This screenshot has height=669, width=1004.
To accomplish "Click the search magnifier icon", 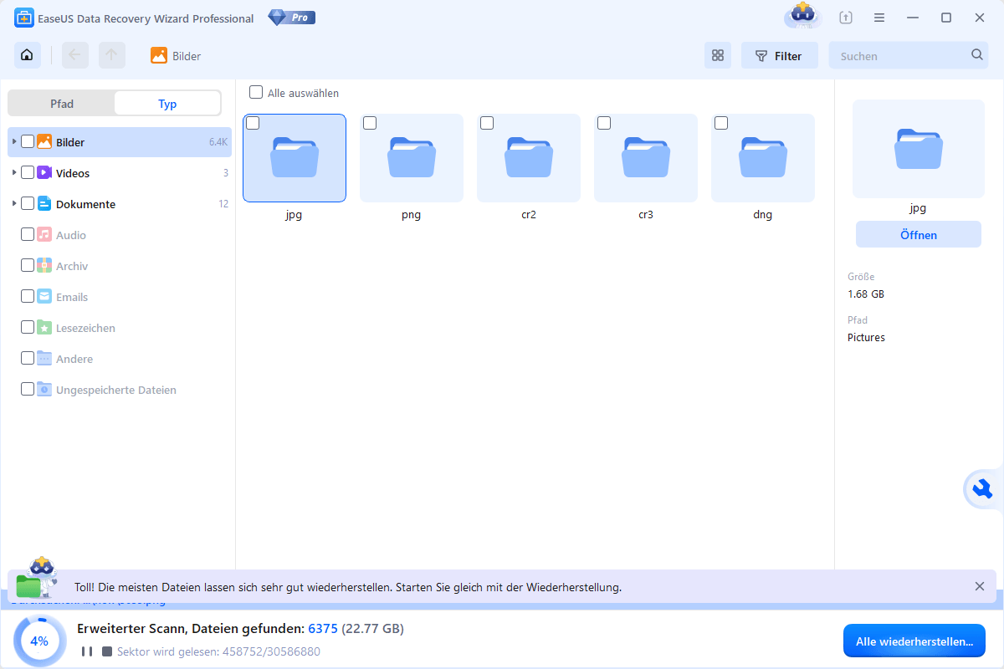I will coord(977,55).
